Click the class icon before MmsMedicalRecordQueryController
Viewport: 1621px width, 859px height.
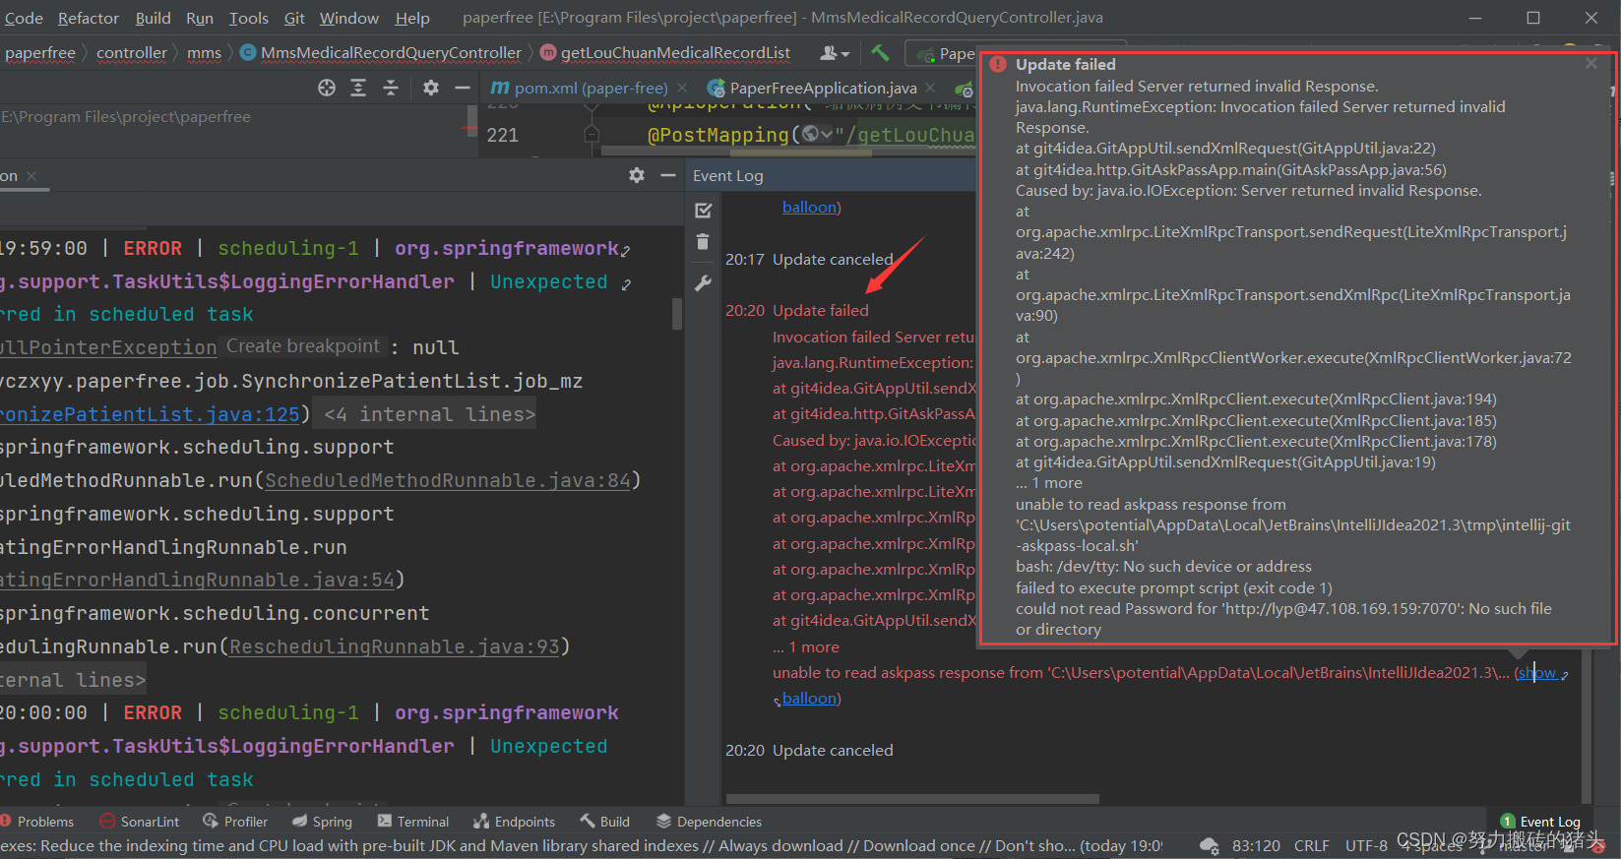(x=248, y=52)
